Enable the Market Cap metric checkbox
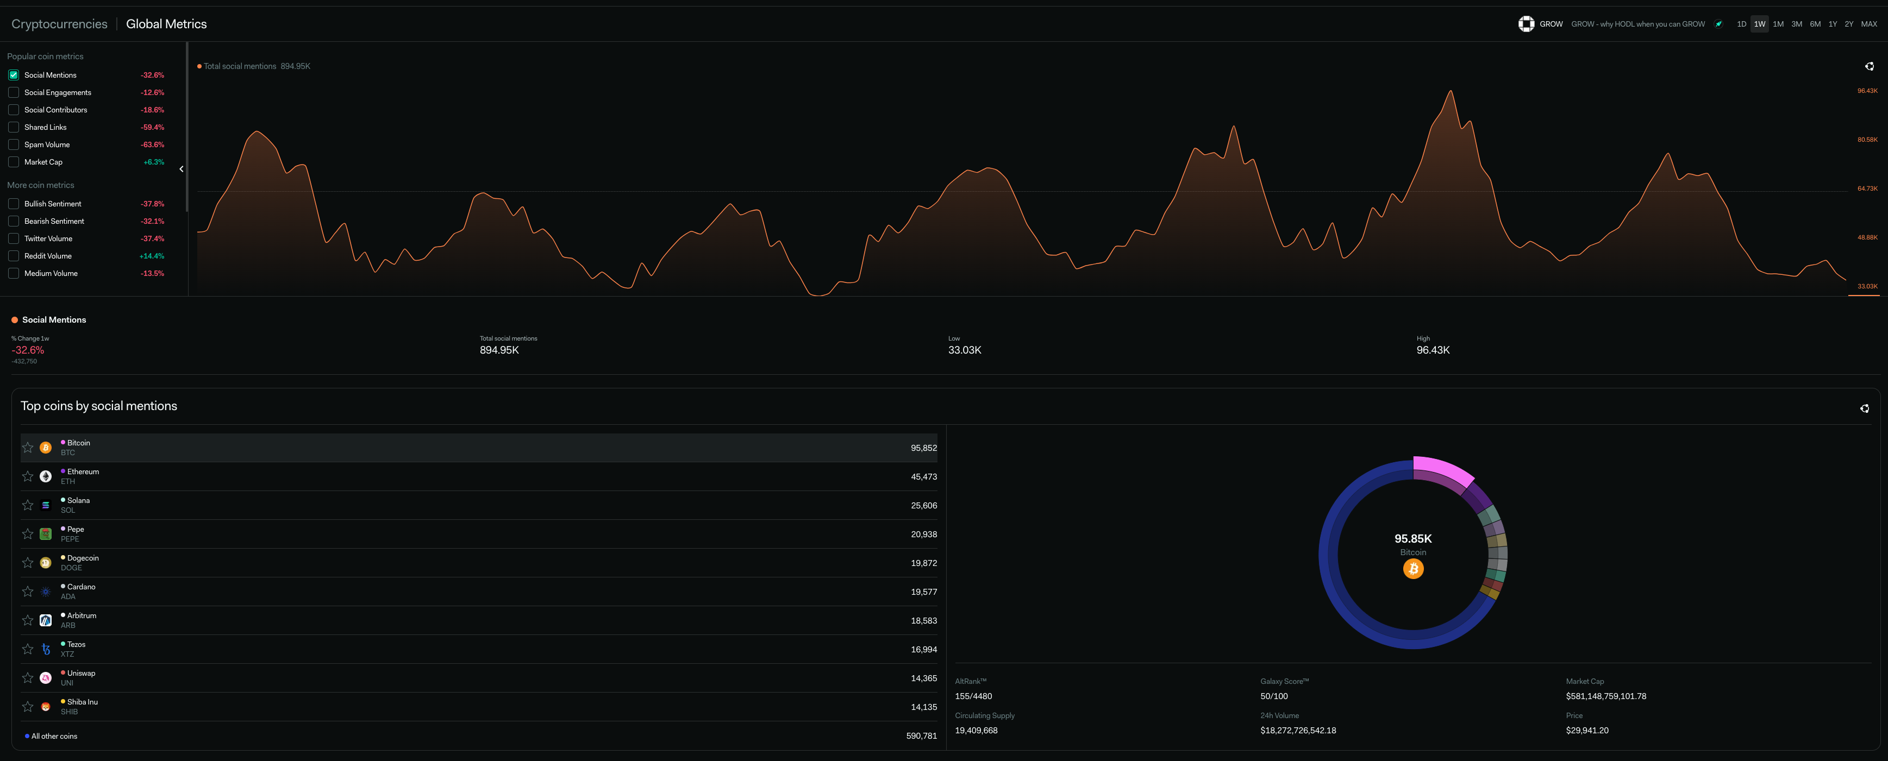This screenshot has width=1888, height=761. 13,162
